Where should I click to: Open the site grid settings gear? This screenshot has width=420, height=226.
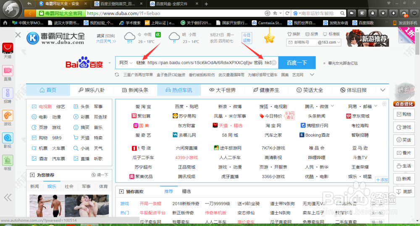[x=384, y=104]
